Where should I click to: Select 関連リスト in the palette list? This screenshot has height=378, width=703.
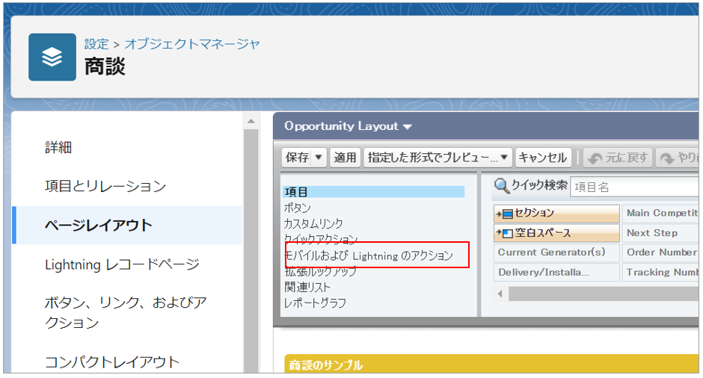coord(307,287)
